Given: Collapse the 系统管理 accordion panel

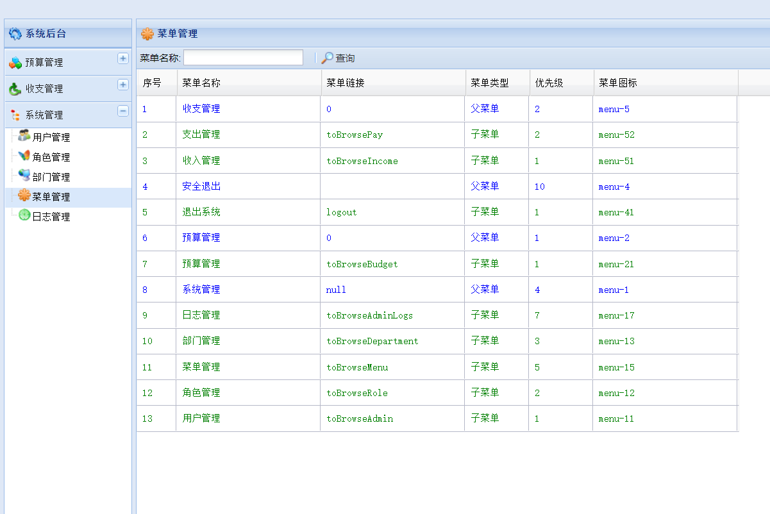Looking at the screenshot, I should (x=123, y=111).
